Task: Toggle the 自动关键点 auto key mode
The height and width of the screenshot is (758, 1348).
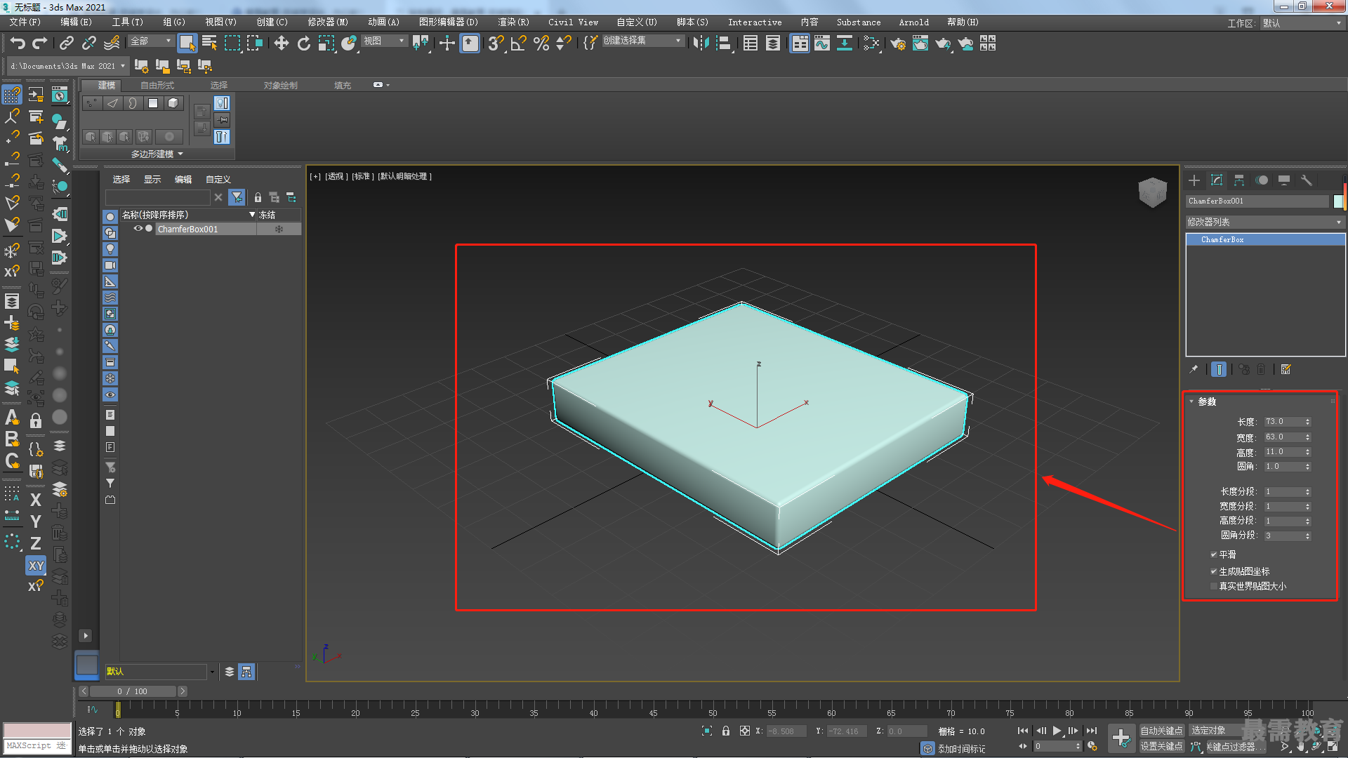Action: point(1161,731)
